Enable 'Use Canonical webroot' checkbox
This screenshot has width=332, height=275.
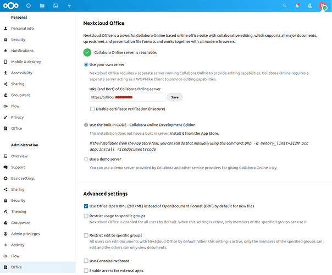tap(86, 260)
